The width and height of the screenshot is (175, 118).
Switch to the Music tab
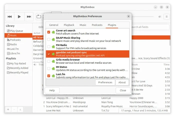83,25
